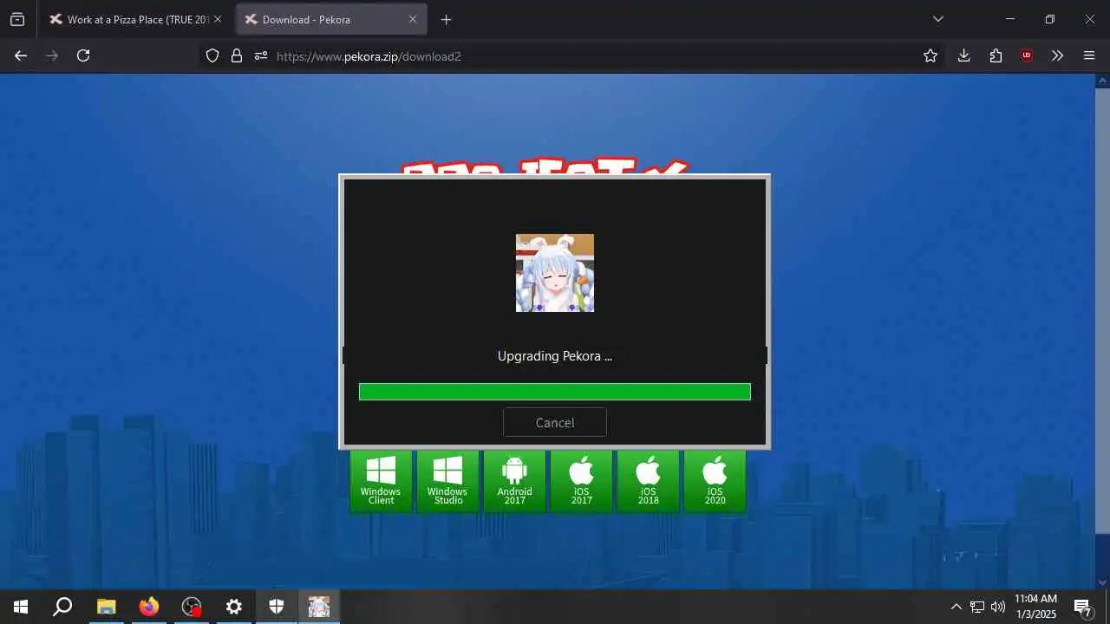This screenshot has width=1110, height=624.
Task: Restore down the Firefox window
Action: (1050, 19)
